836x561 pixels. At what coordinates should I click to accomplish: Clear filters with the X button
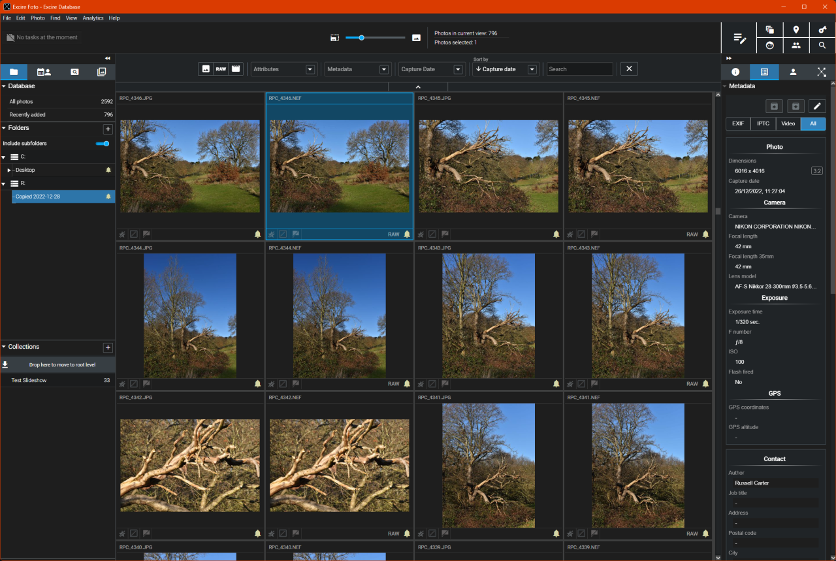[x=629, y=69]
